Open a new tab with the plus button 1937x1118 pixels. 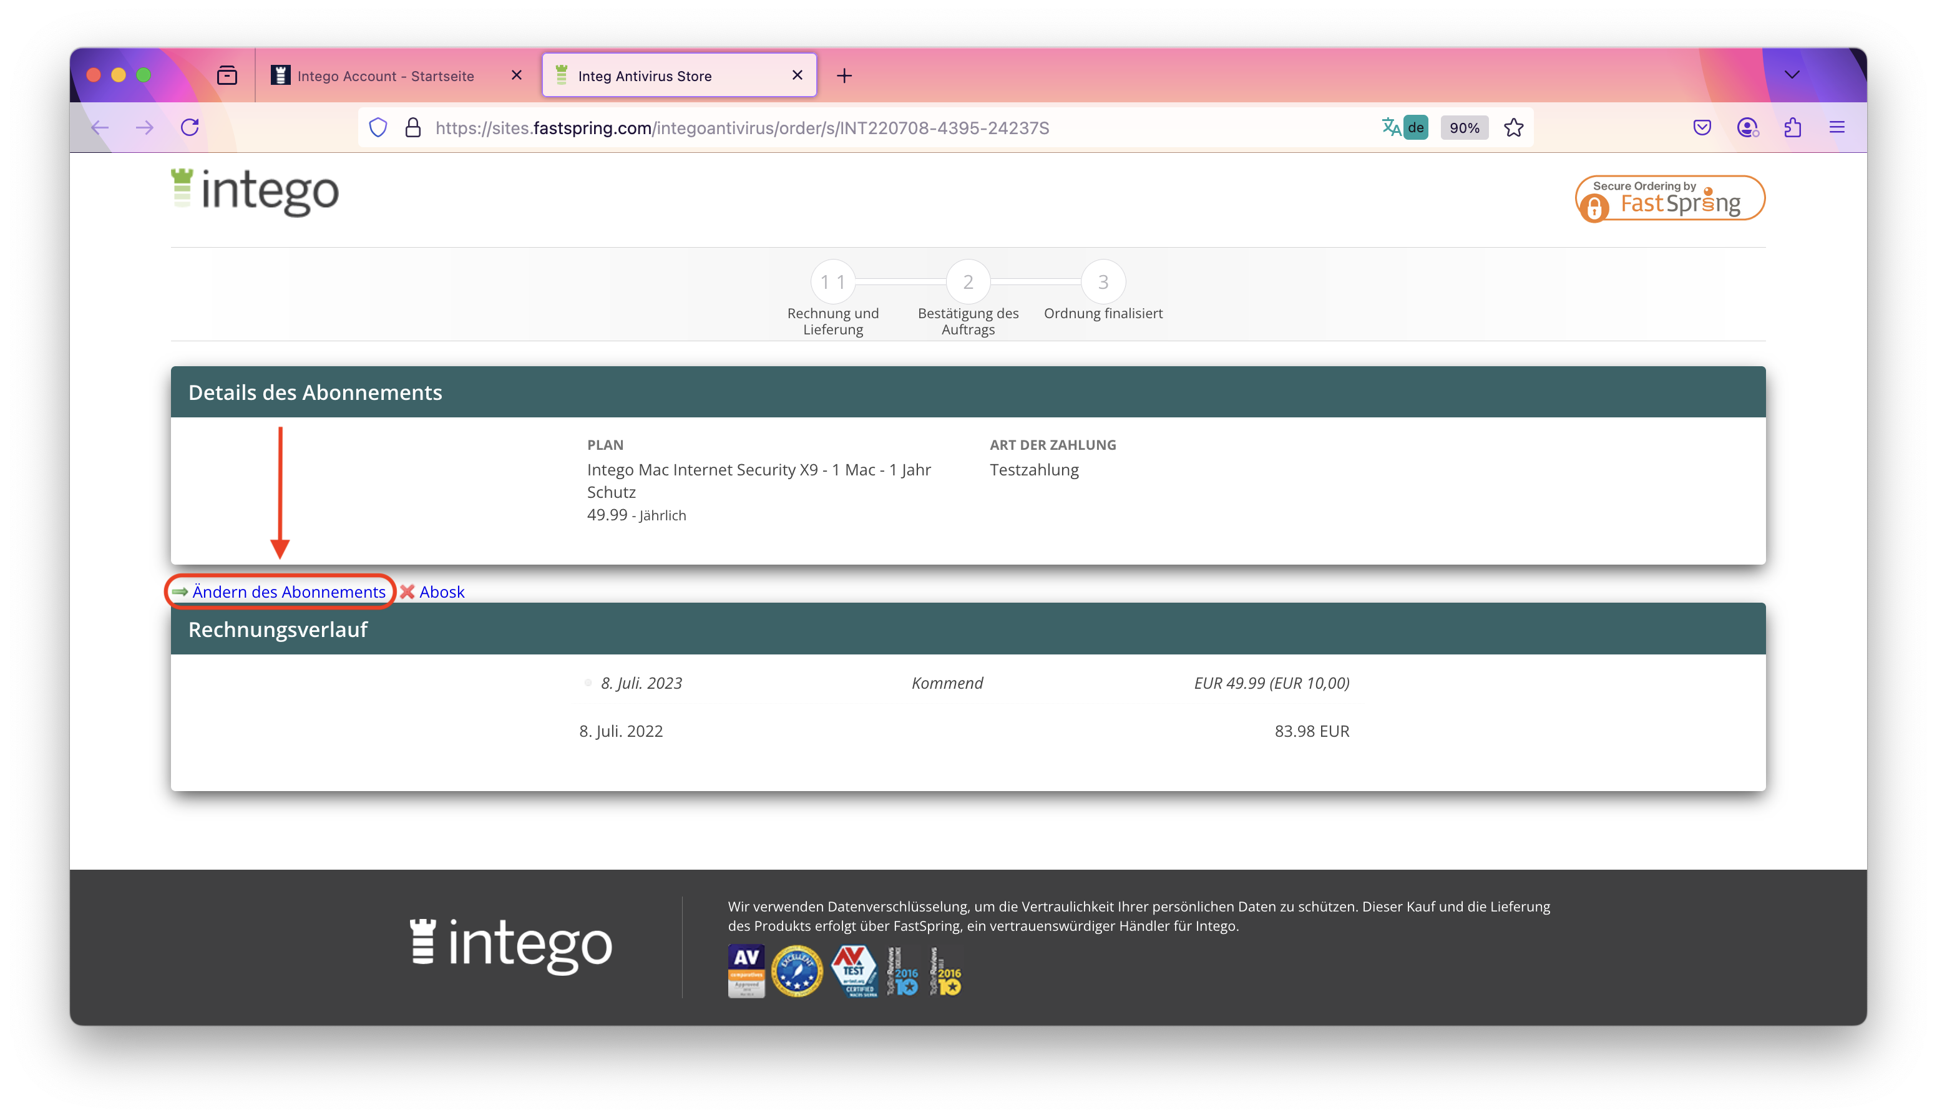(x=844, y=75)
